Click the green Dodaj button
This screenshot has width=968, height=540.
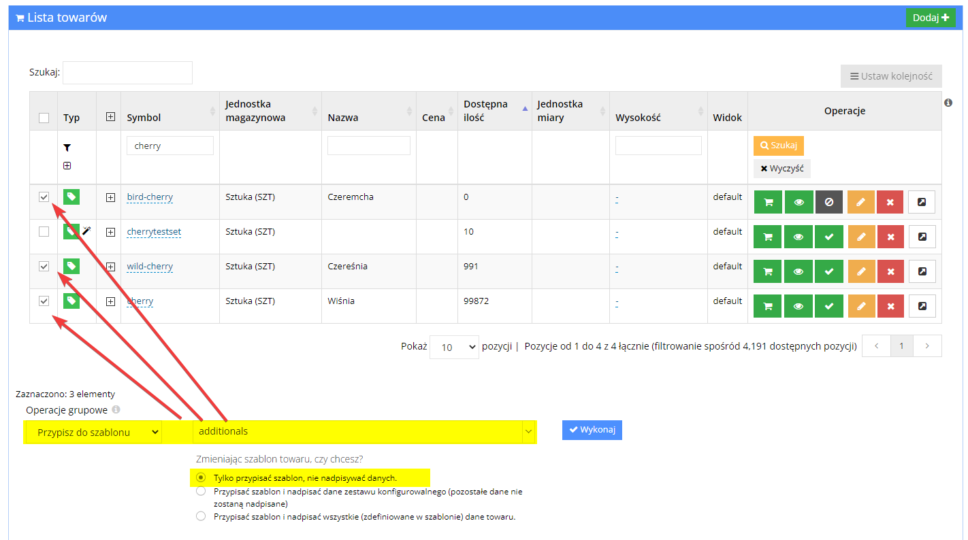tap(931, 18)
